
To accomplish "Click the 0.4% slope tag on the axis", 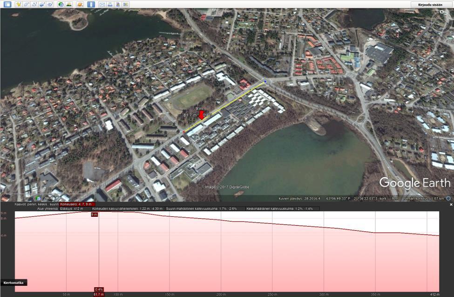I will click(99, 290).
